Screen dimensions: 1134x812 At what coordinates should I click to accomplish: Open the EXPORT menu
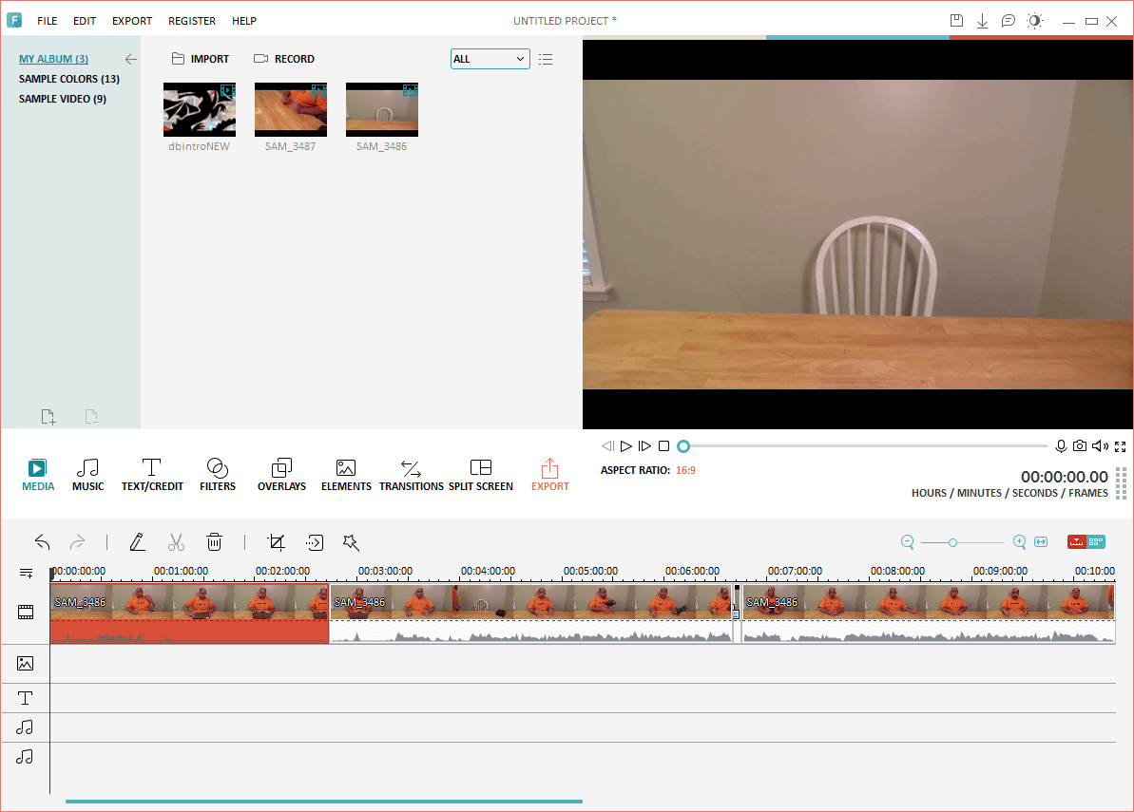pyautogui.click(x=131, y=21)
